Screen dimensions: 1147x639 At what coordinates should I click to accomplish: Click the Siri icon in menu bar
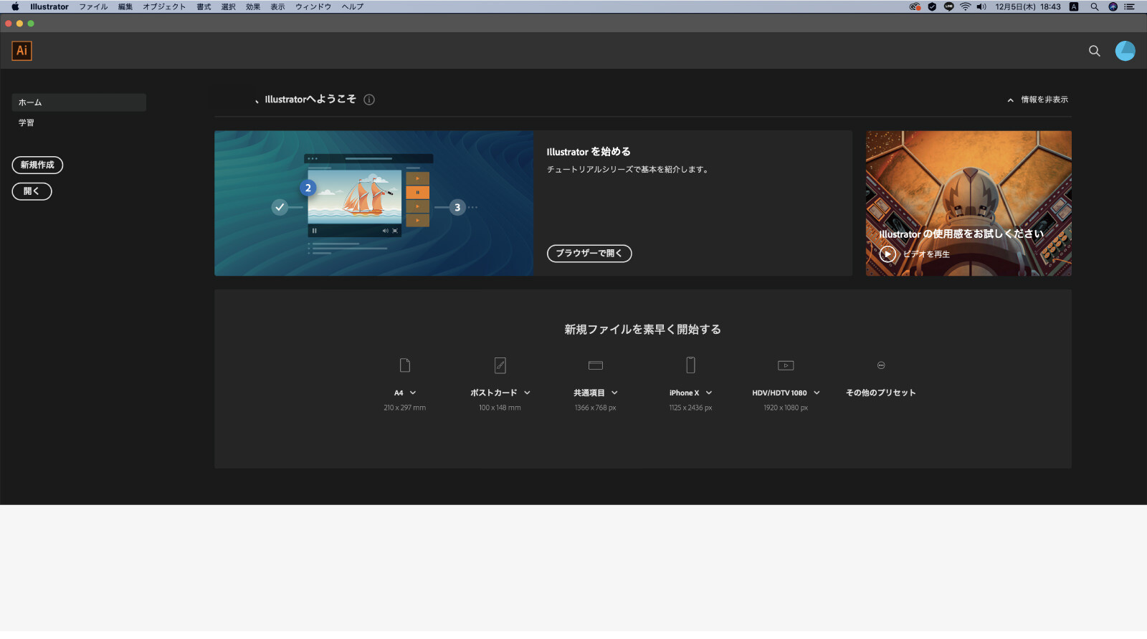(x=1113, y=6)
